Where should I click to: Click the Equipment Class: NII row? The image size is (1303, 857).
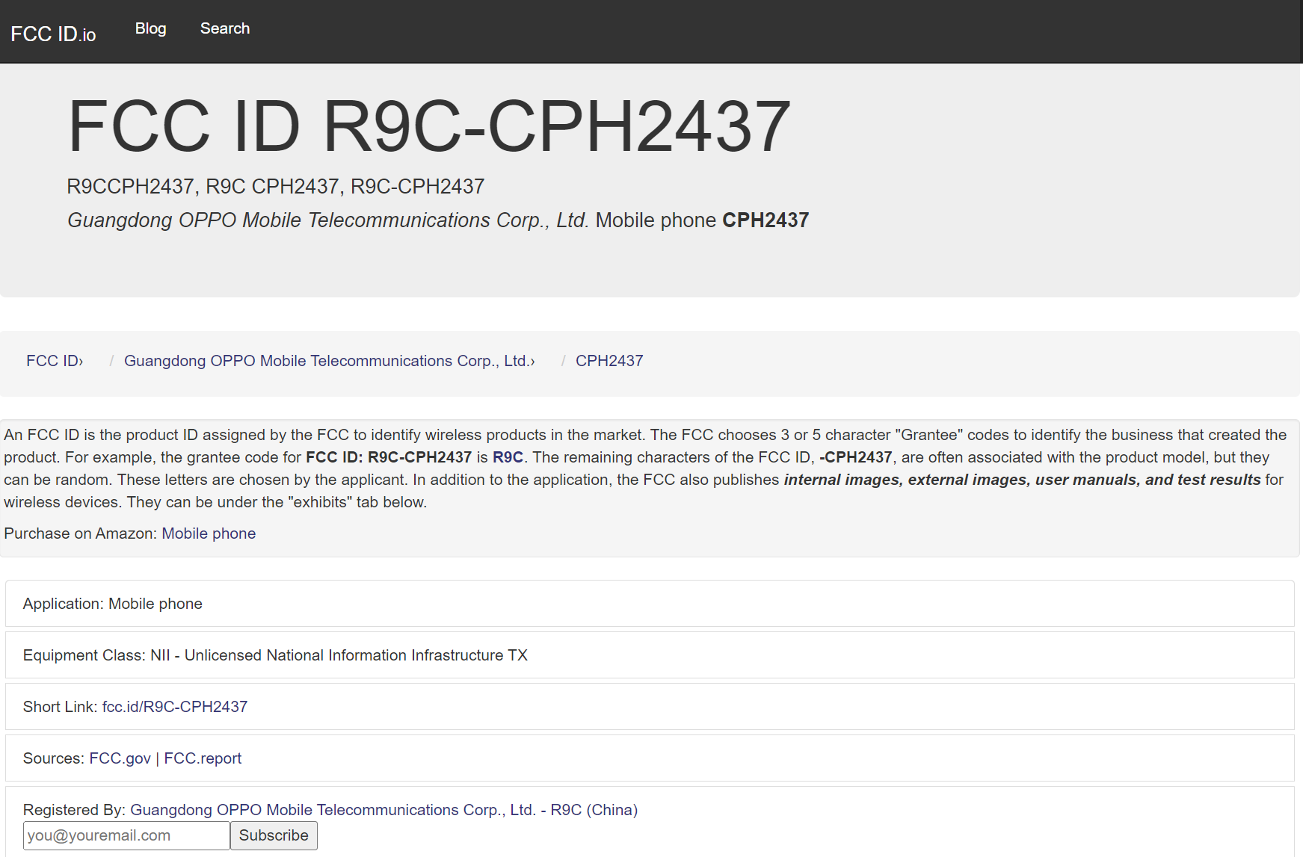click(x=650, y=655)
